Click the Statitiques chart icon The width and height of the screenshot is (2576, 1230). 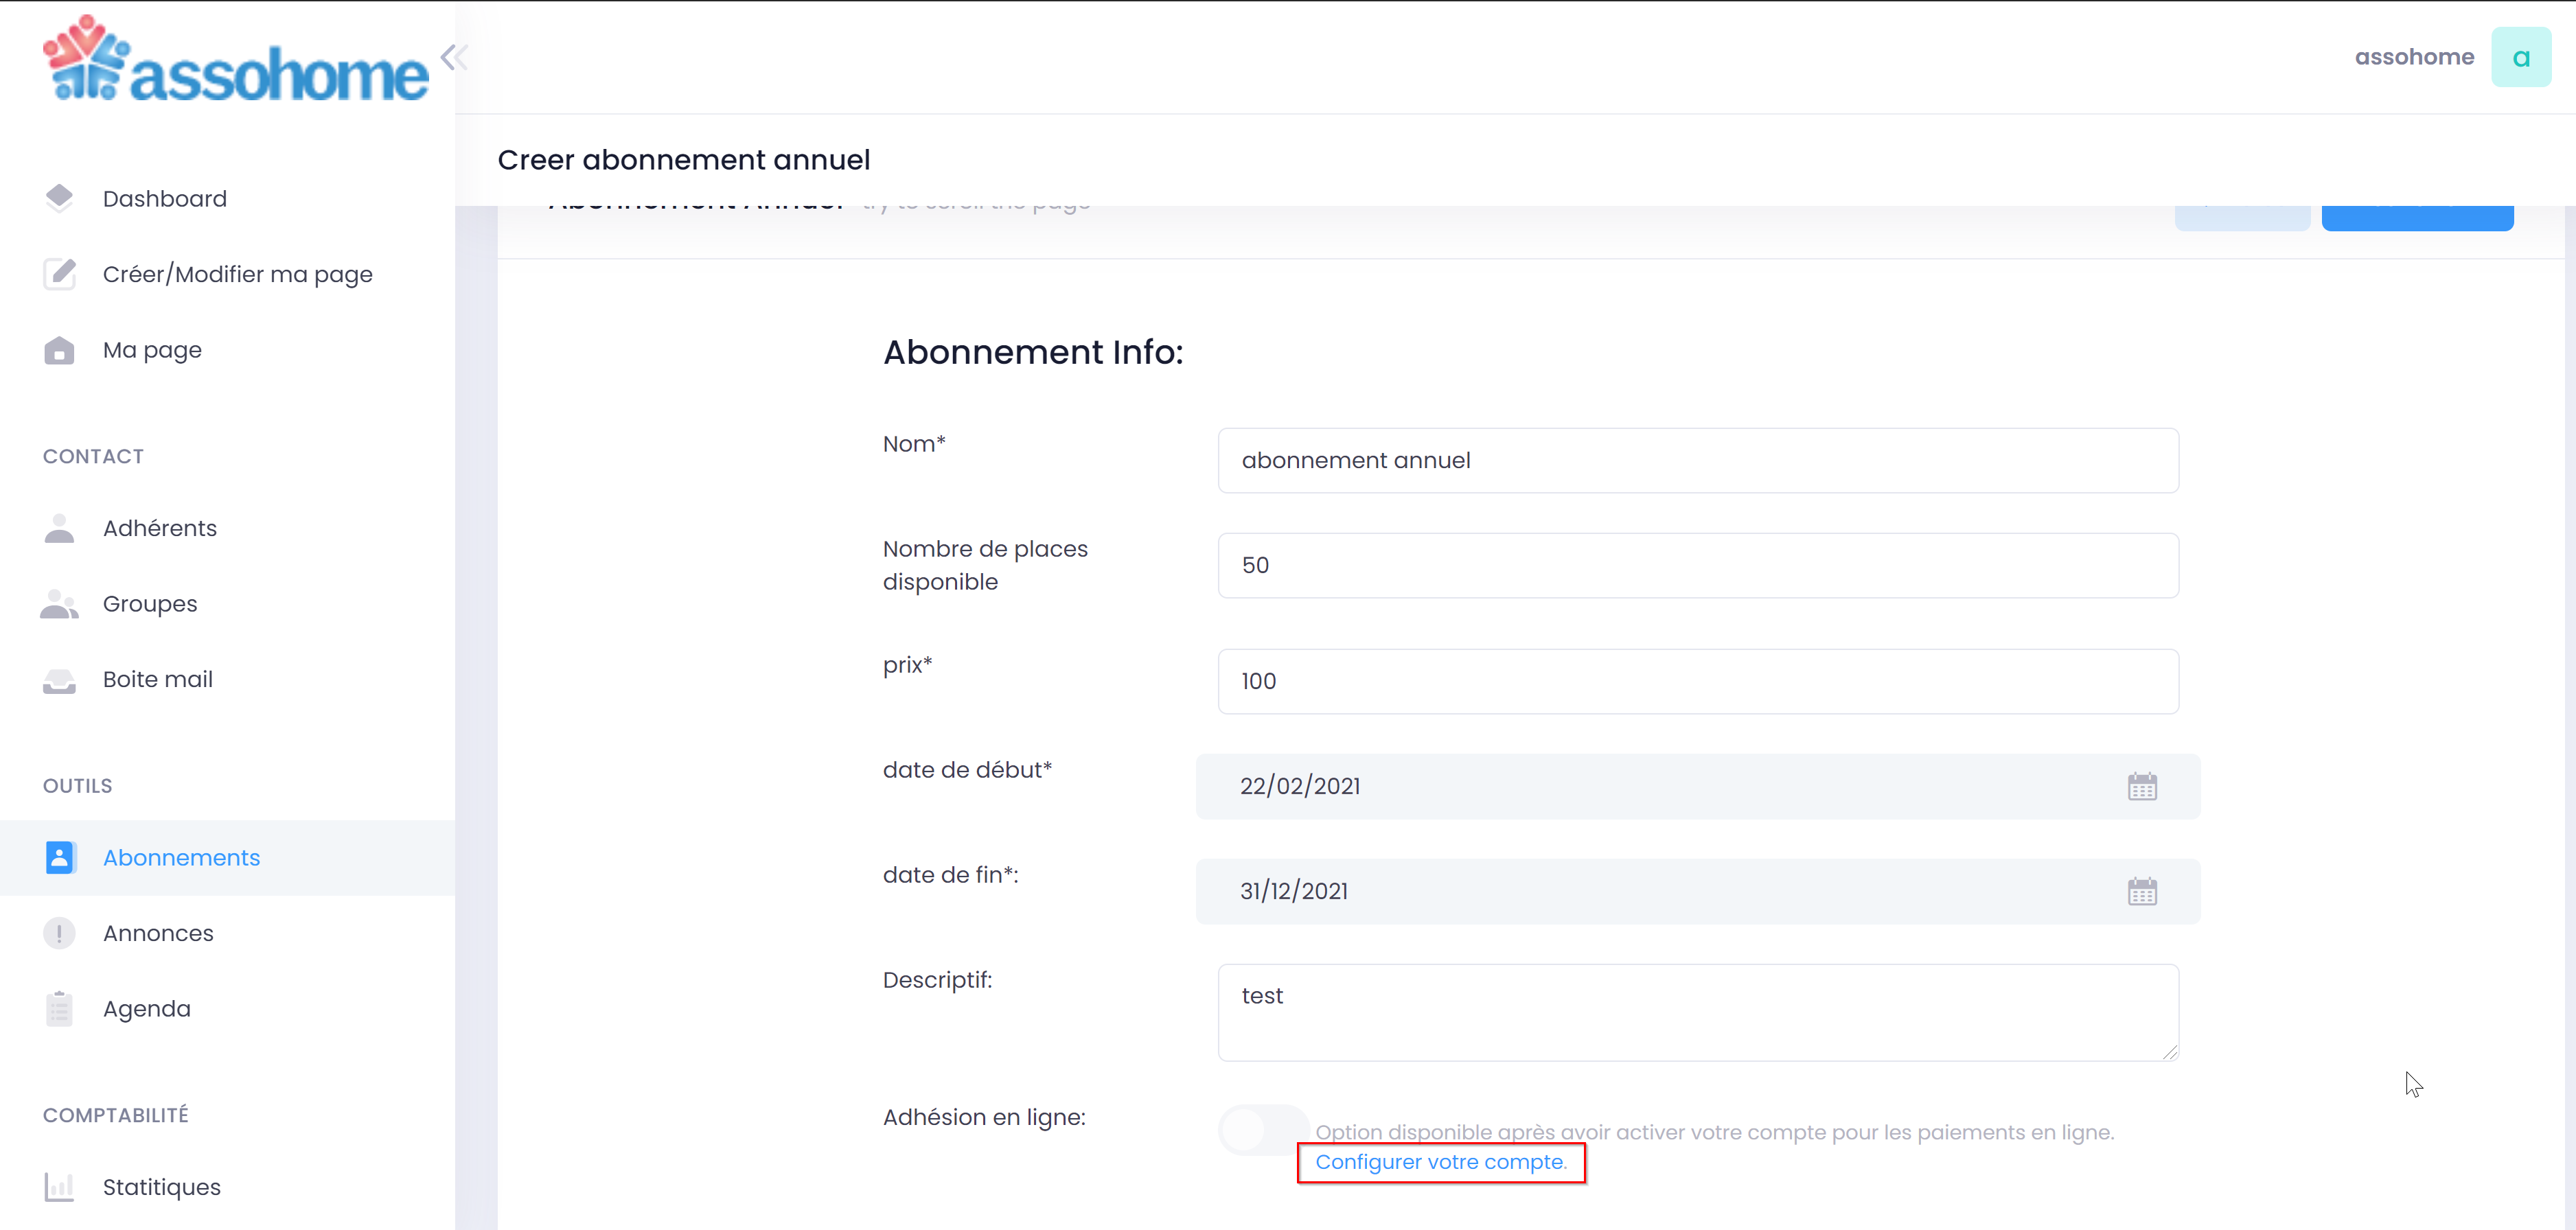pos(59,1187)
